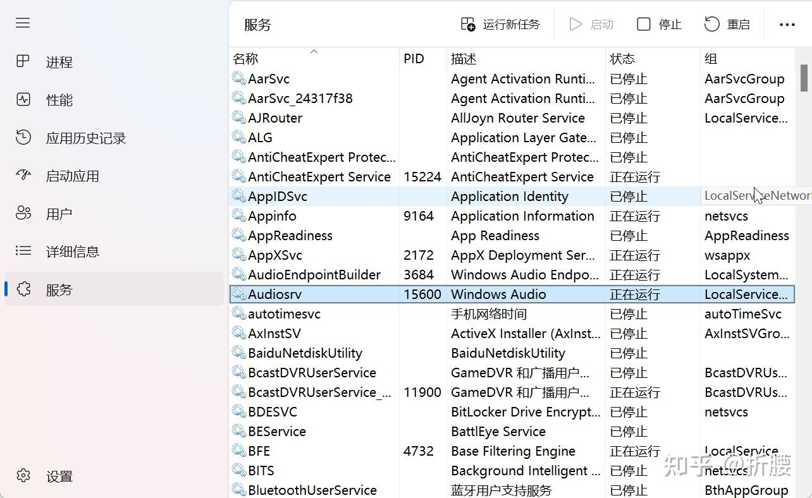Click the gear icon beside AJRouter
The width and height of the screenshot is (812, 498).
(x=238, y=118)
